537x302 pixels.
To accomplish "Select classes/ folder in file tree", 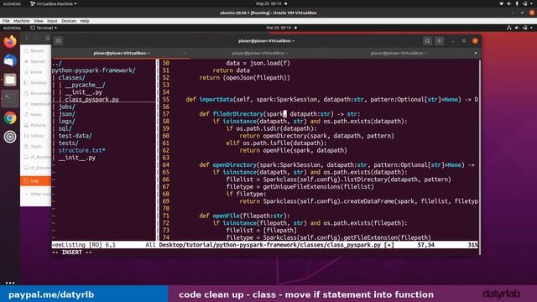I will point(71,78).
